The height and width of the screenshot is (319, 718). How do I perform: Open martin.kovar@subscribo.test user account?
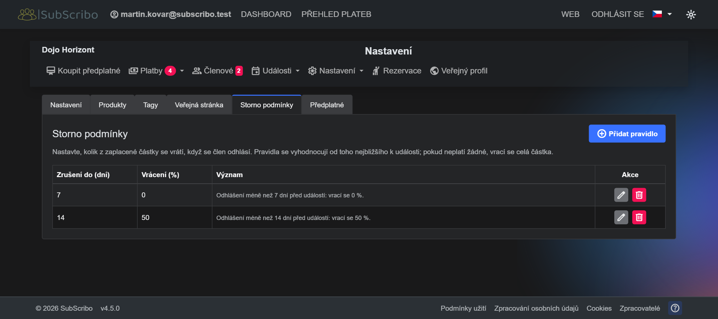click(x=171, y=14)
